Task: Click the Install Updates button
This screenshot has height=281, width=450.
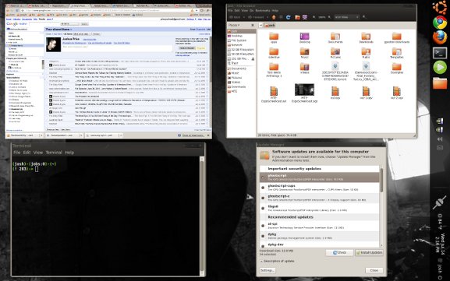Action: point(369,253)
